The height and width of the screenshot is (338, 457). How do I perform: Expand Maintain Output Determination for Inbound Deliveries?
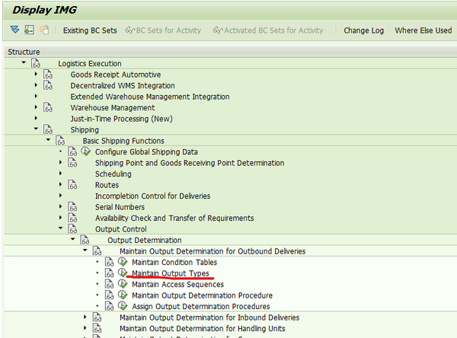pos(85,317)
